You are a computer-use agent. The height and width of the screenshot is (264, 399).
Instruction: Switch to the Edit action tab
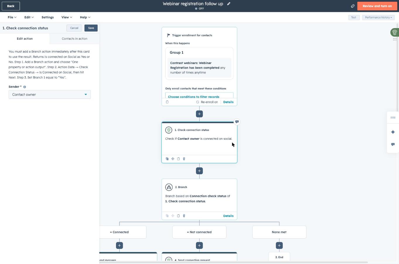point(25,39)
